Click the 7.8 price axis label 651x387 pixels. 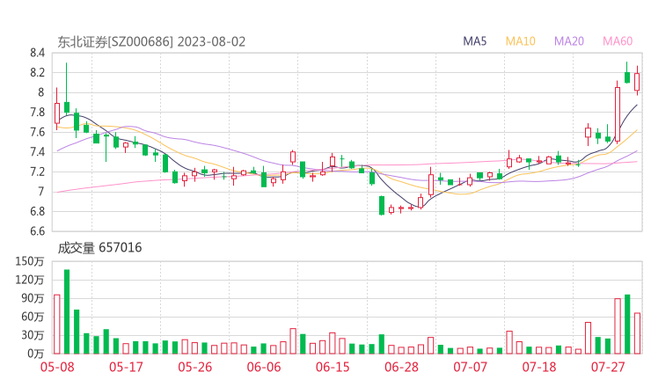tap(37, 112)
